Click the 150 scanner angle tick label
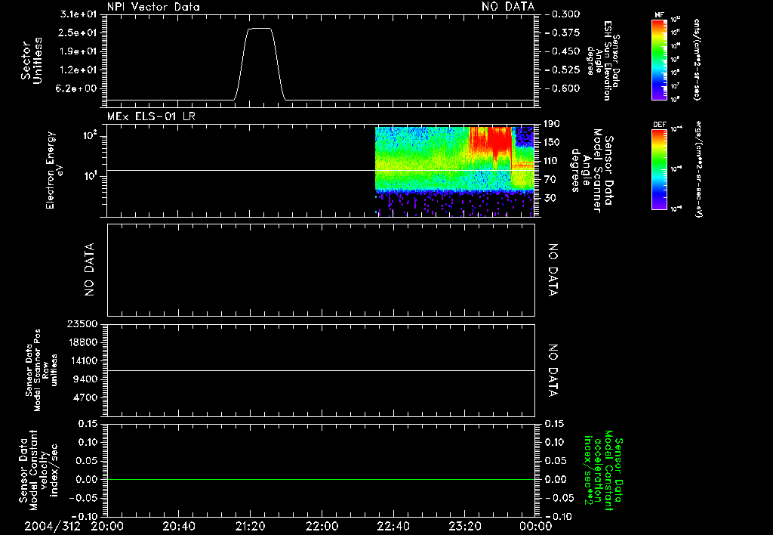This screenshot has height=535, width=773. tap(552, 142)
